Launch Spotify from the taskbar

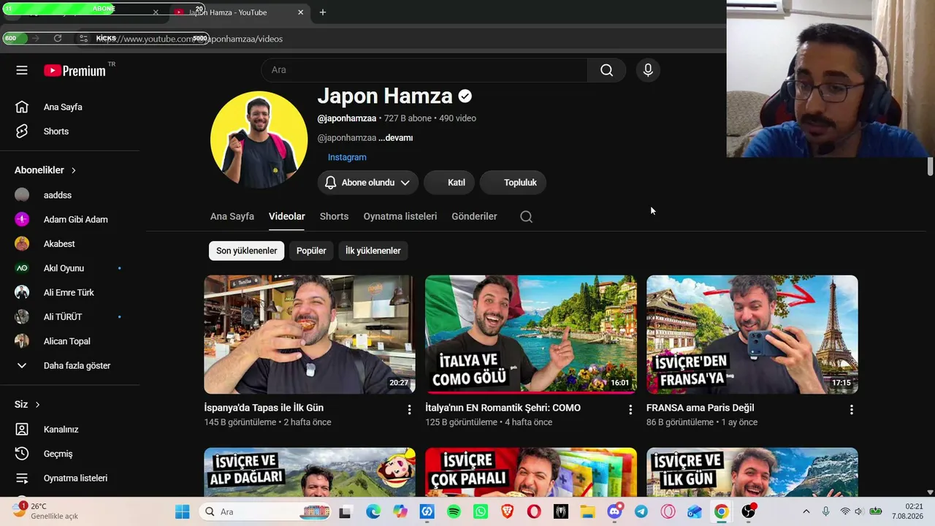[454, 512]
